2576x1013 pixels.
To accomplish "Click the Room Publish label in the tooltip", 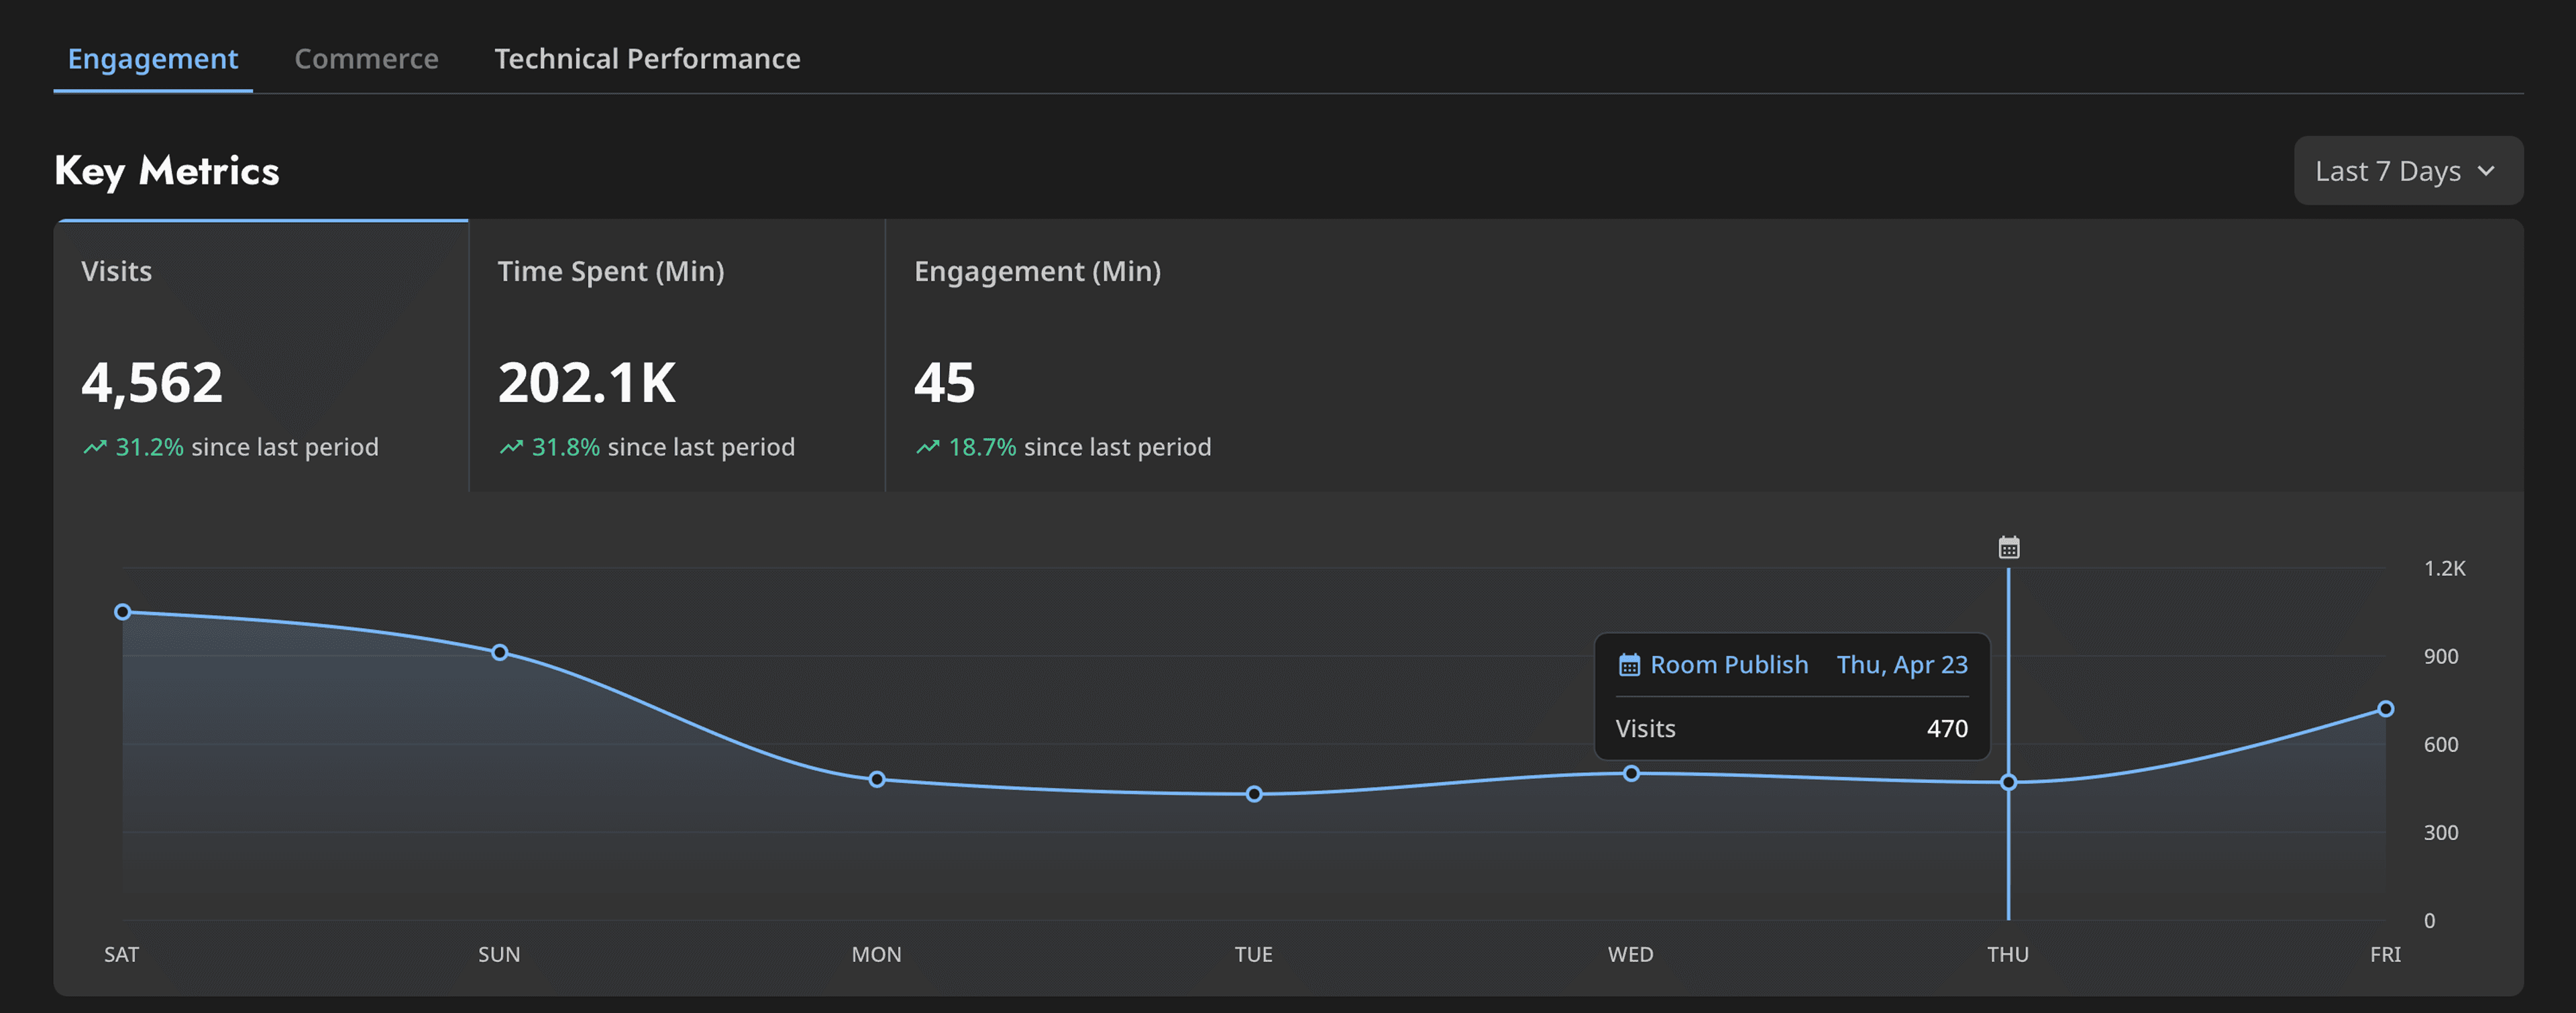I will [x=1729, y=665].
